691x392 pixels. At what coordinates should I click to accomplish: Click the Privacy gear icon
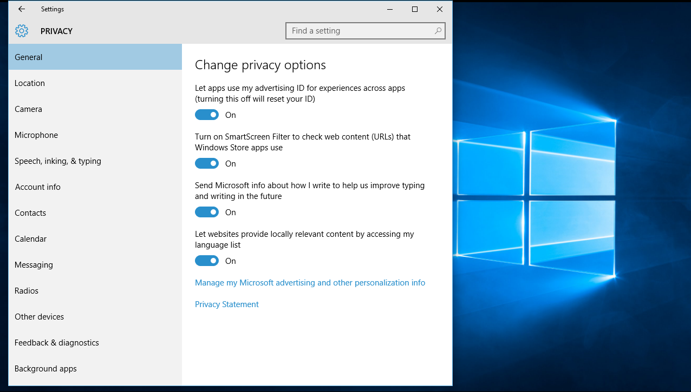point(21,31)
